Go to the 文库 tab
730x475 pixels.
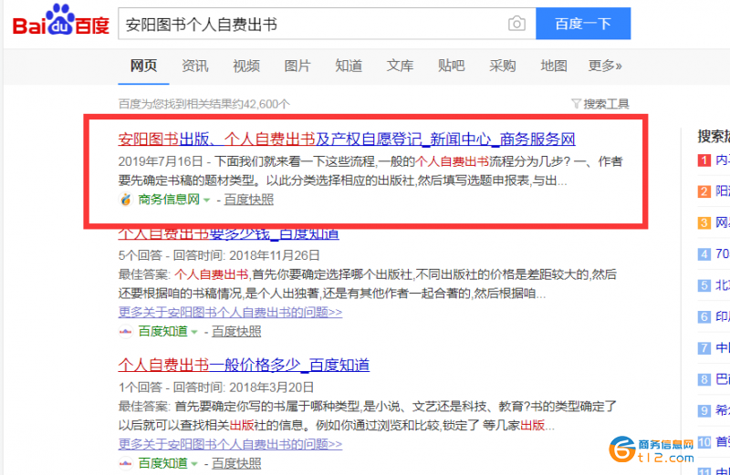(x=400, y=66)
